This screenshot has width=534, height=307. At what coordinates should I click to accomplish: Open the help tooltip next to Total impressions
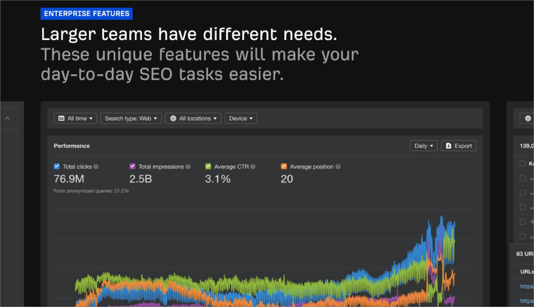coord(188,167)
